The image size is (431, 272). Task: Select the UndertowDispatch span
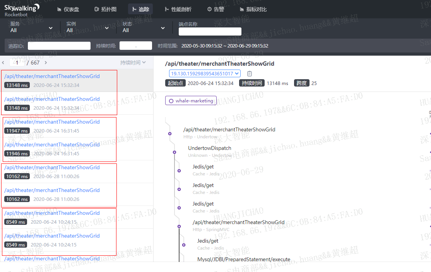209,148
